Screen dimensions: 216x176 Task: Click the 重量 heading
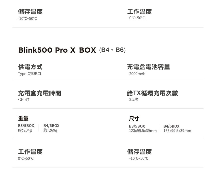click(x=23, y=118)
